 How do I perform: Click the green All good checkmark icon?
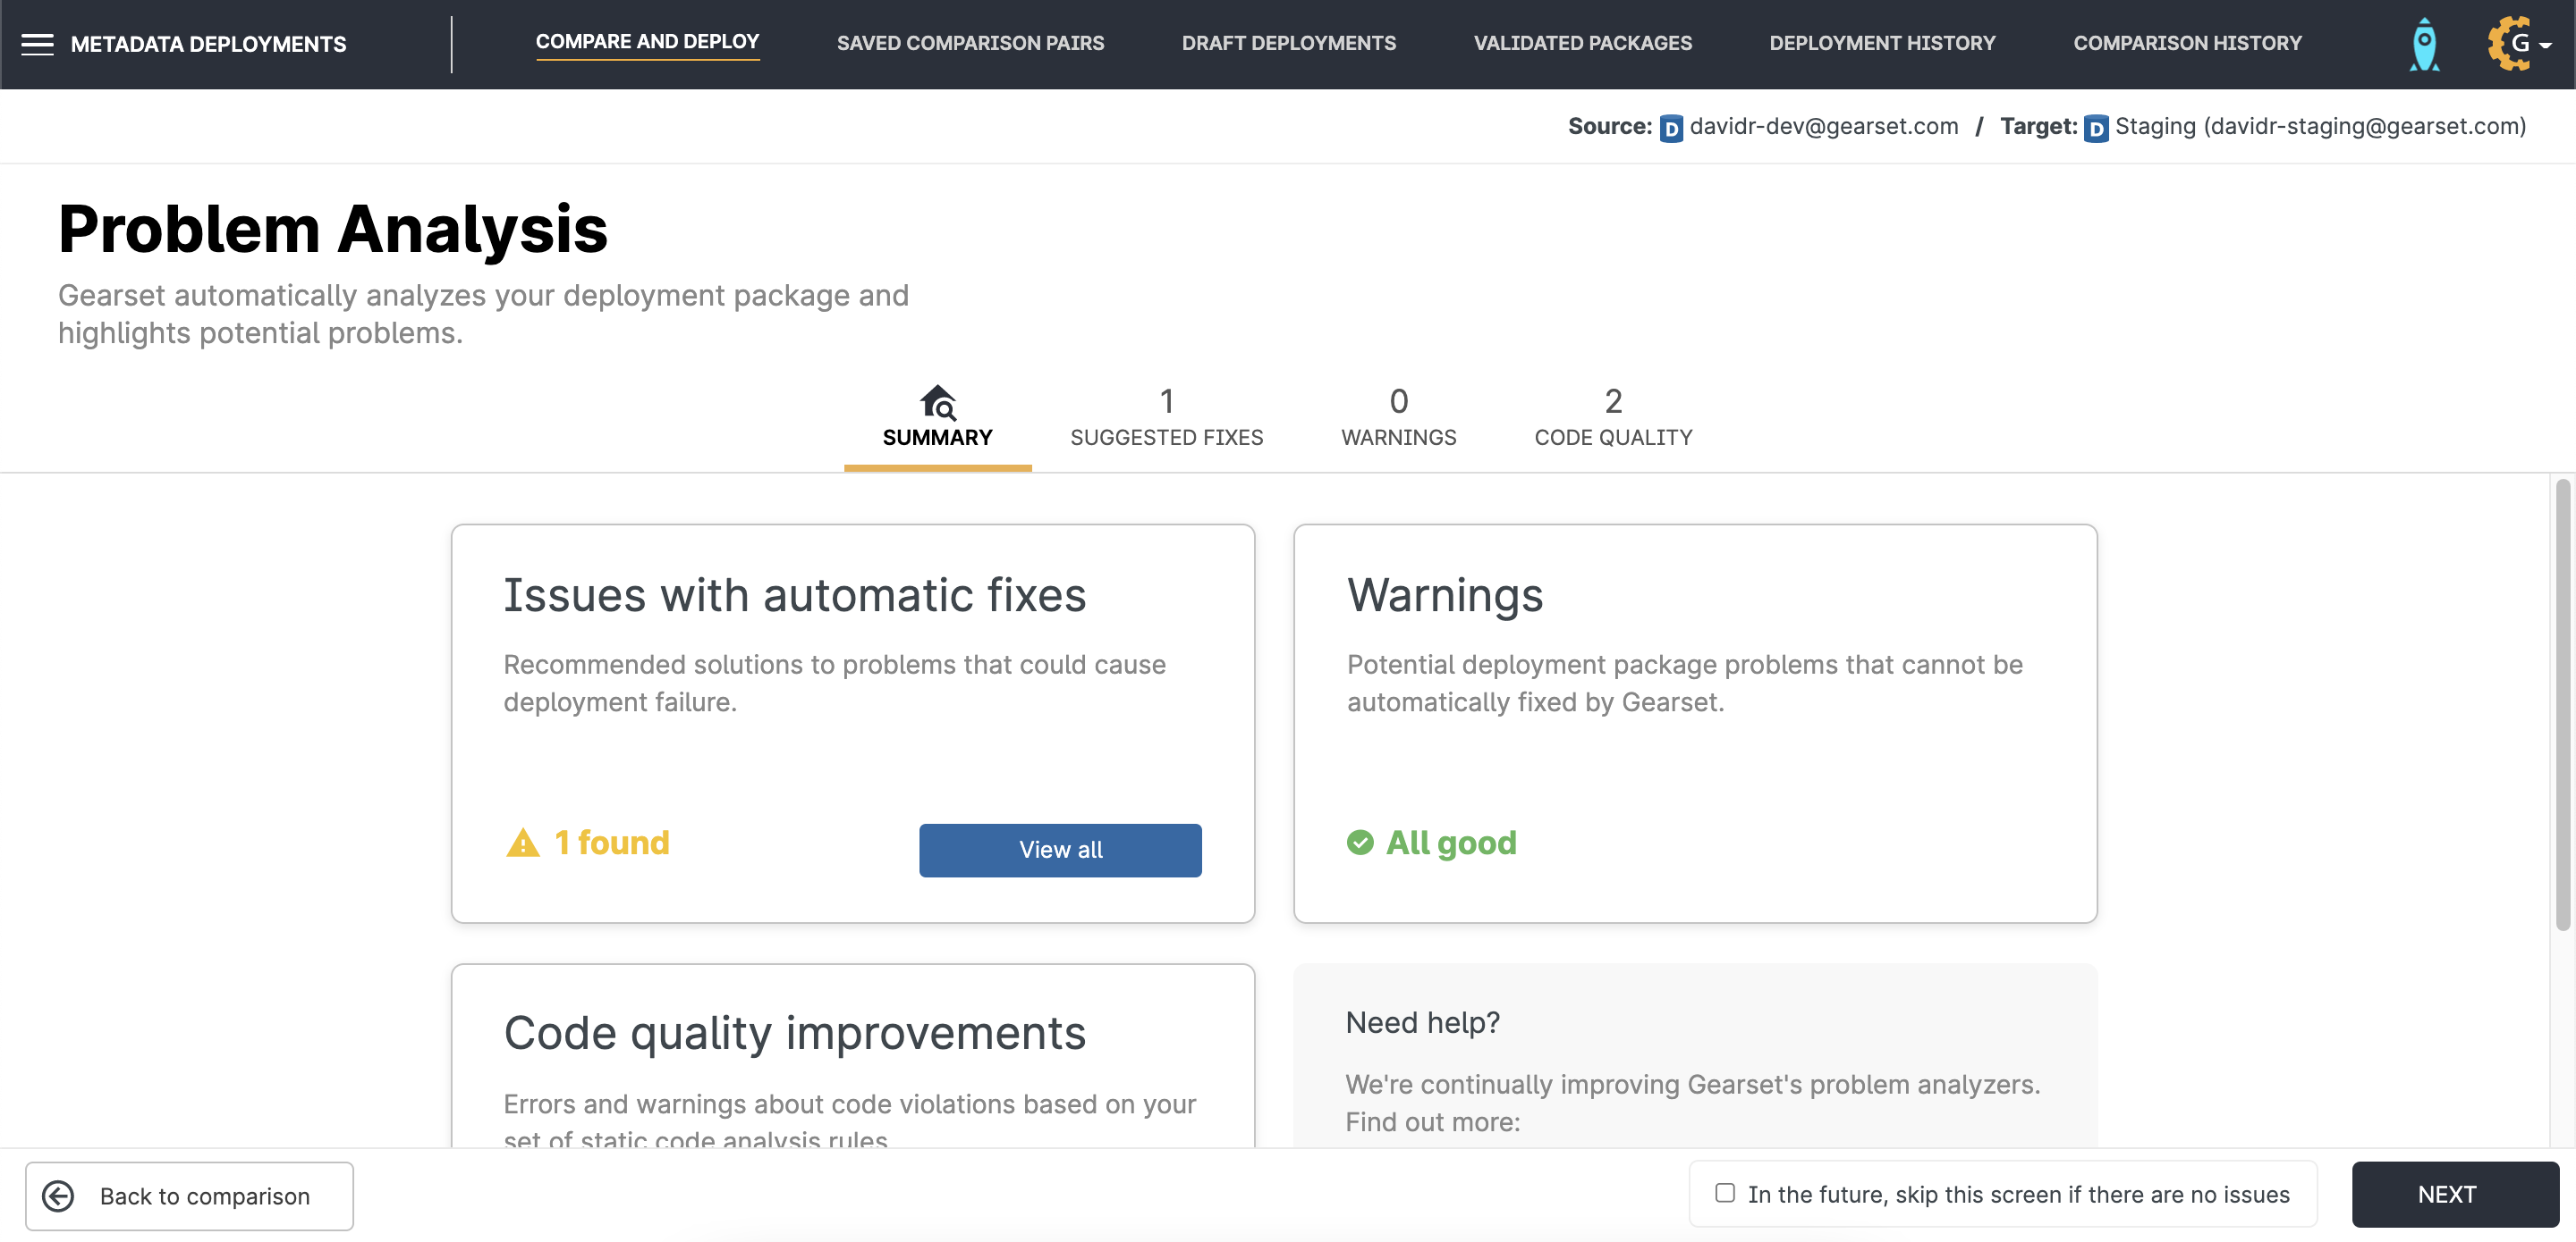1360,843
